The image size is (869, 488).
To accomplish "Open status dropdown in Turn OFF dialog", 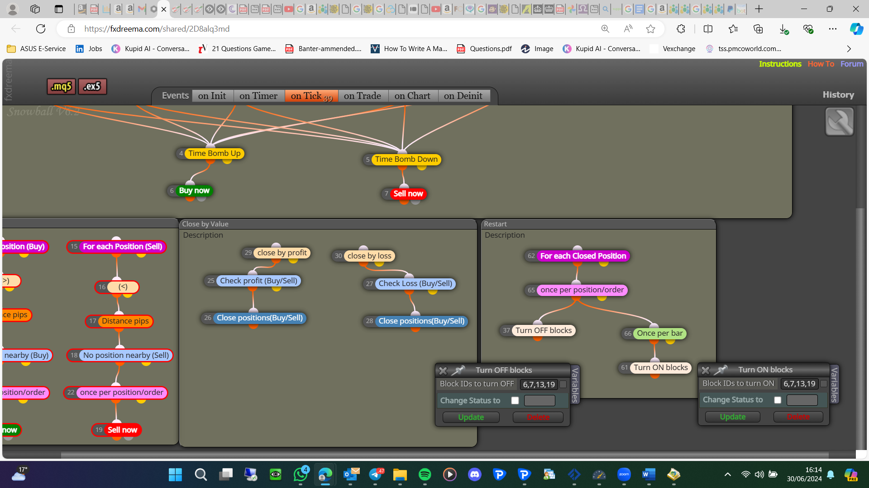I will [540, 400].
